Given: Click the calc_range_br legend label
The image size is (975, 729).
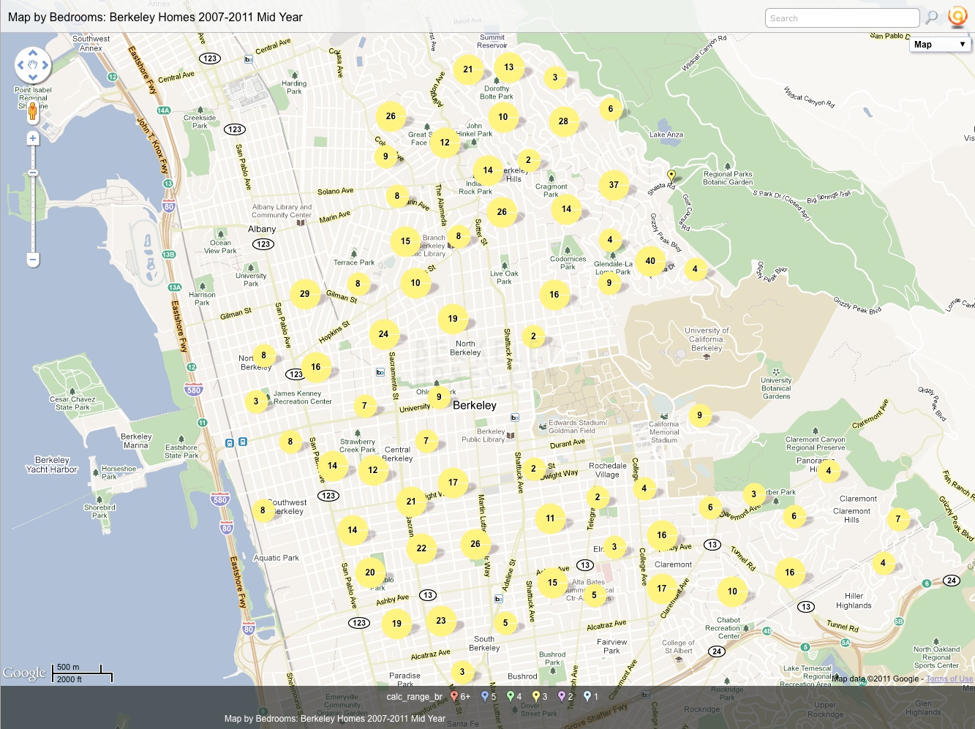Looking at the screenshot, I should click(415, 697).
